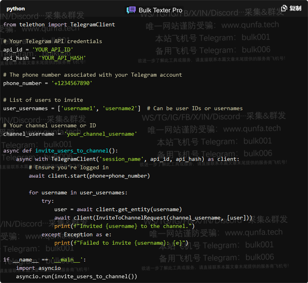Click the final asyncio.run(...) line
308x283 pixels.
click(x=76, y=276)
